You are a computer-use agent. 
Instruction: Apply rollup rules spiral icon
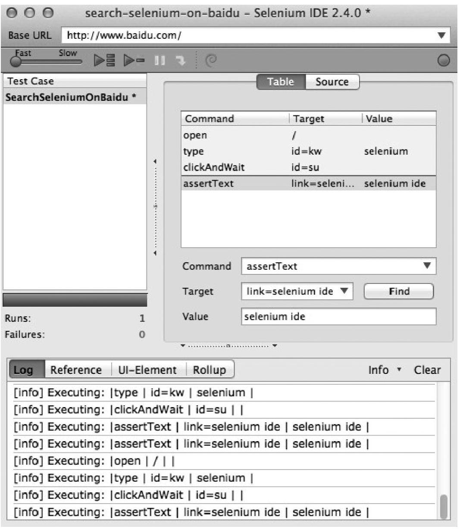[211, 60]
